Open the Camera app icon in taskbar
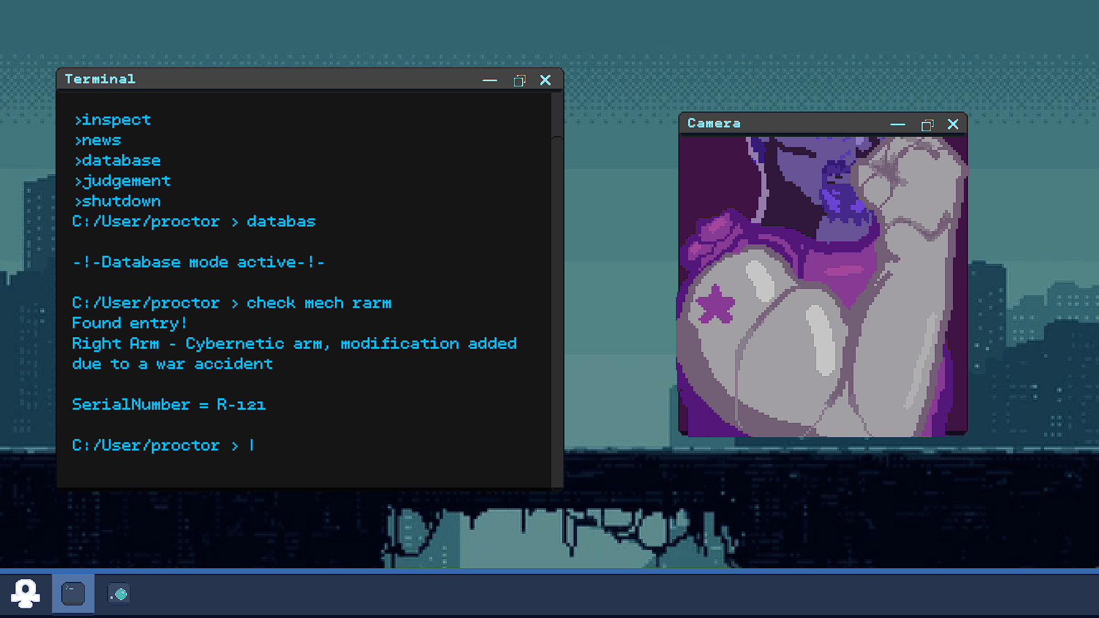Image resolution: width=1099 pixels, height=618 pixels. [x=119, y=593]
